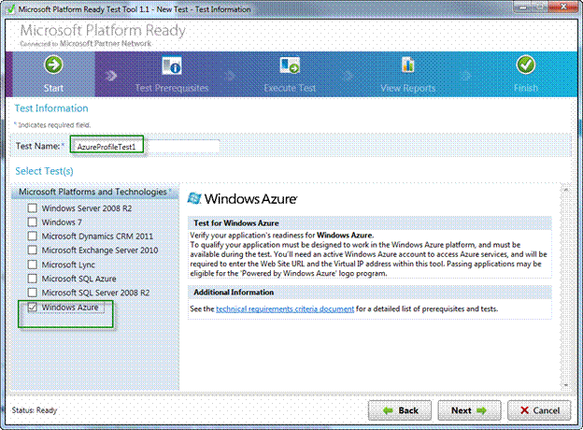Check the Windows 7 checkbox
The height and width of the screenshot is (430, 583).
[33, 222]
